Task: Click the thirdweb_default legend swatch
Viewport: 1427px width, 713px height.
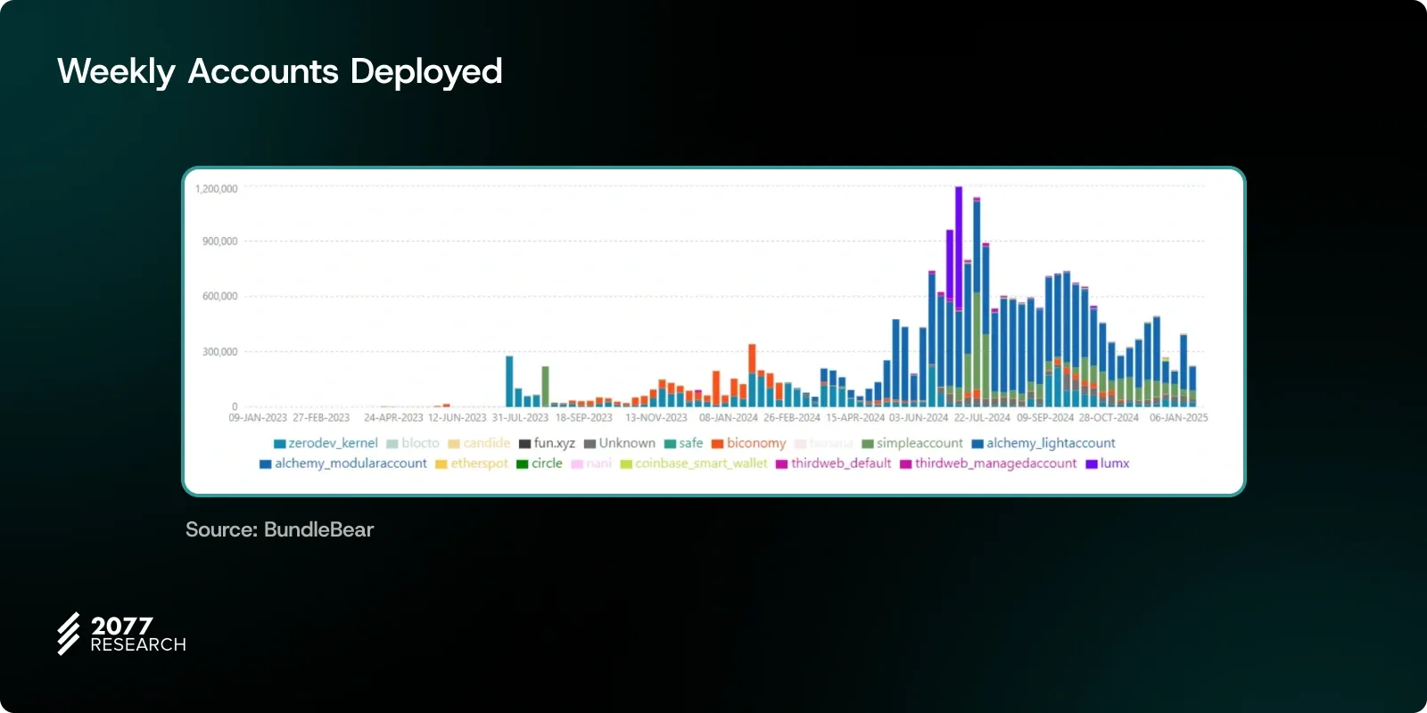Action: [x=782, y=464]
